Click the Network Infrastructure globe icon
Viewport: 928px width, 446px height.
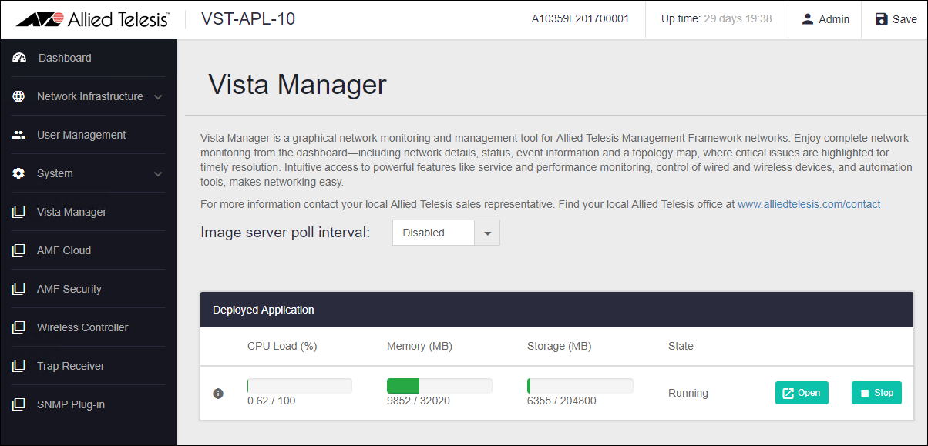[x=19, y=96]
